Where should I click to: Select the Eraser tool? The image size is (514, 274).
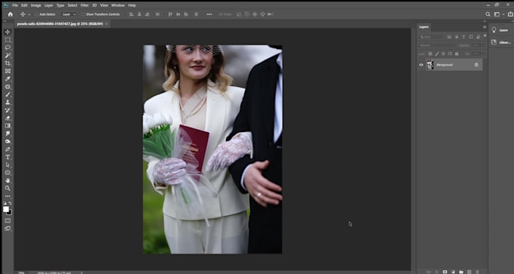8,119
